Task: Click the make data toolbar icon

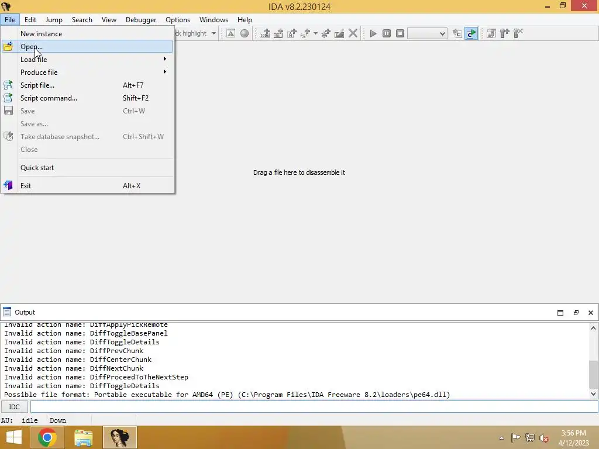Action: (x=278, y=33)
